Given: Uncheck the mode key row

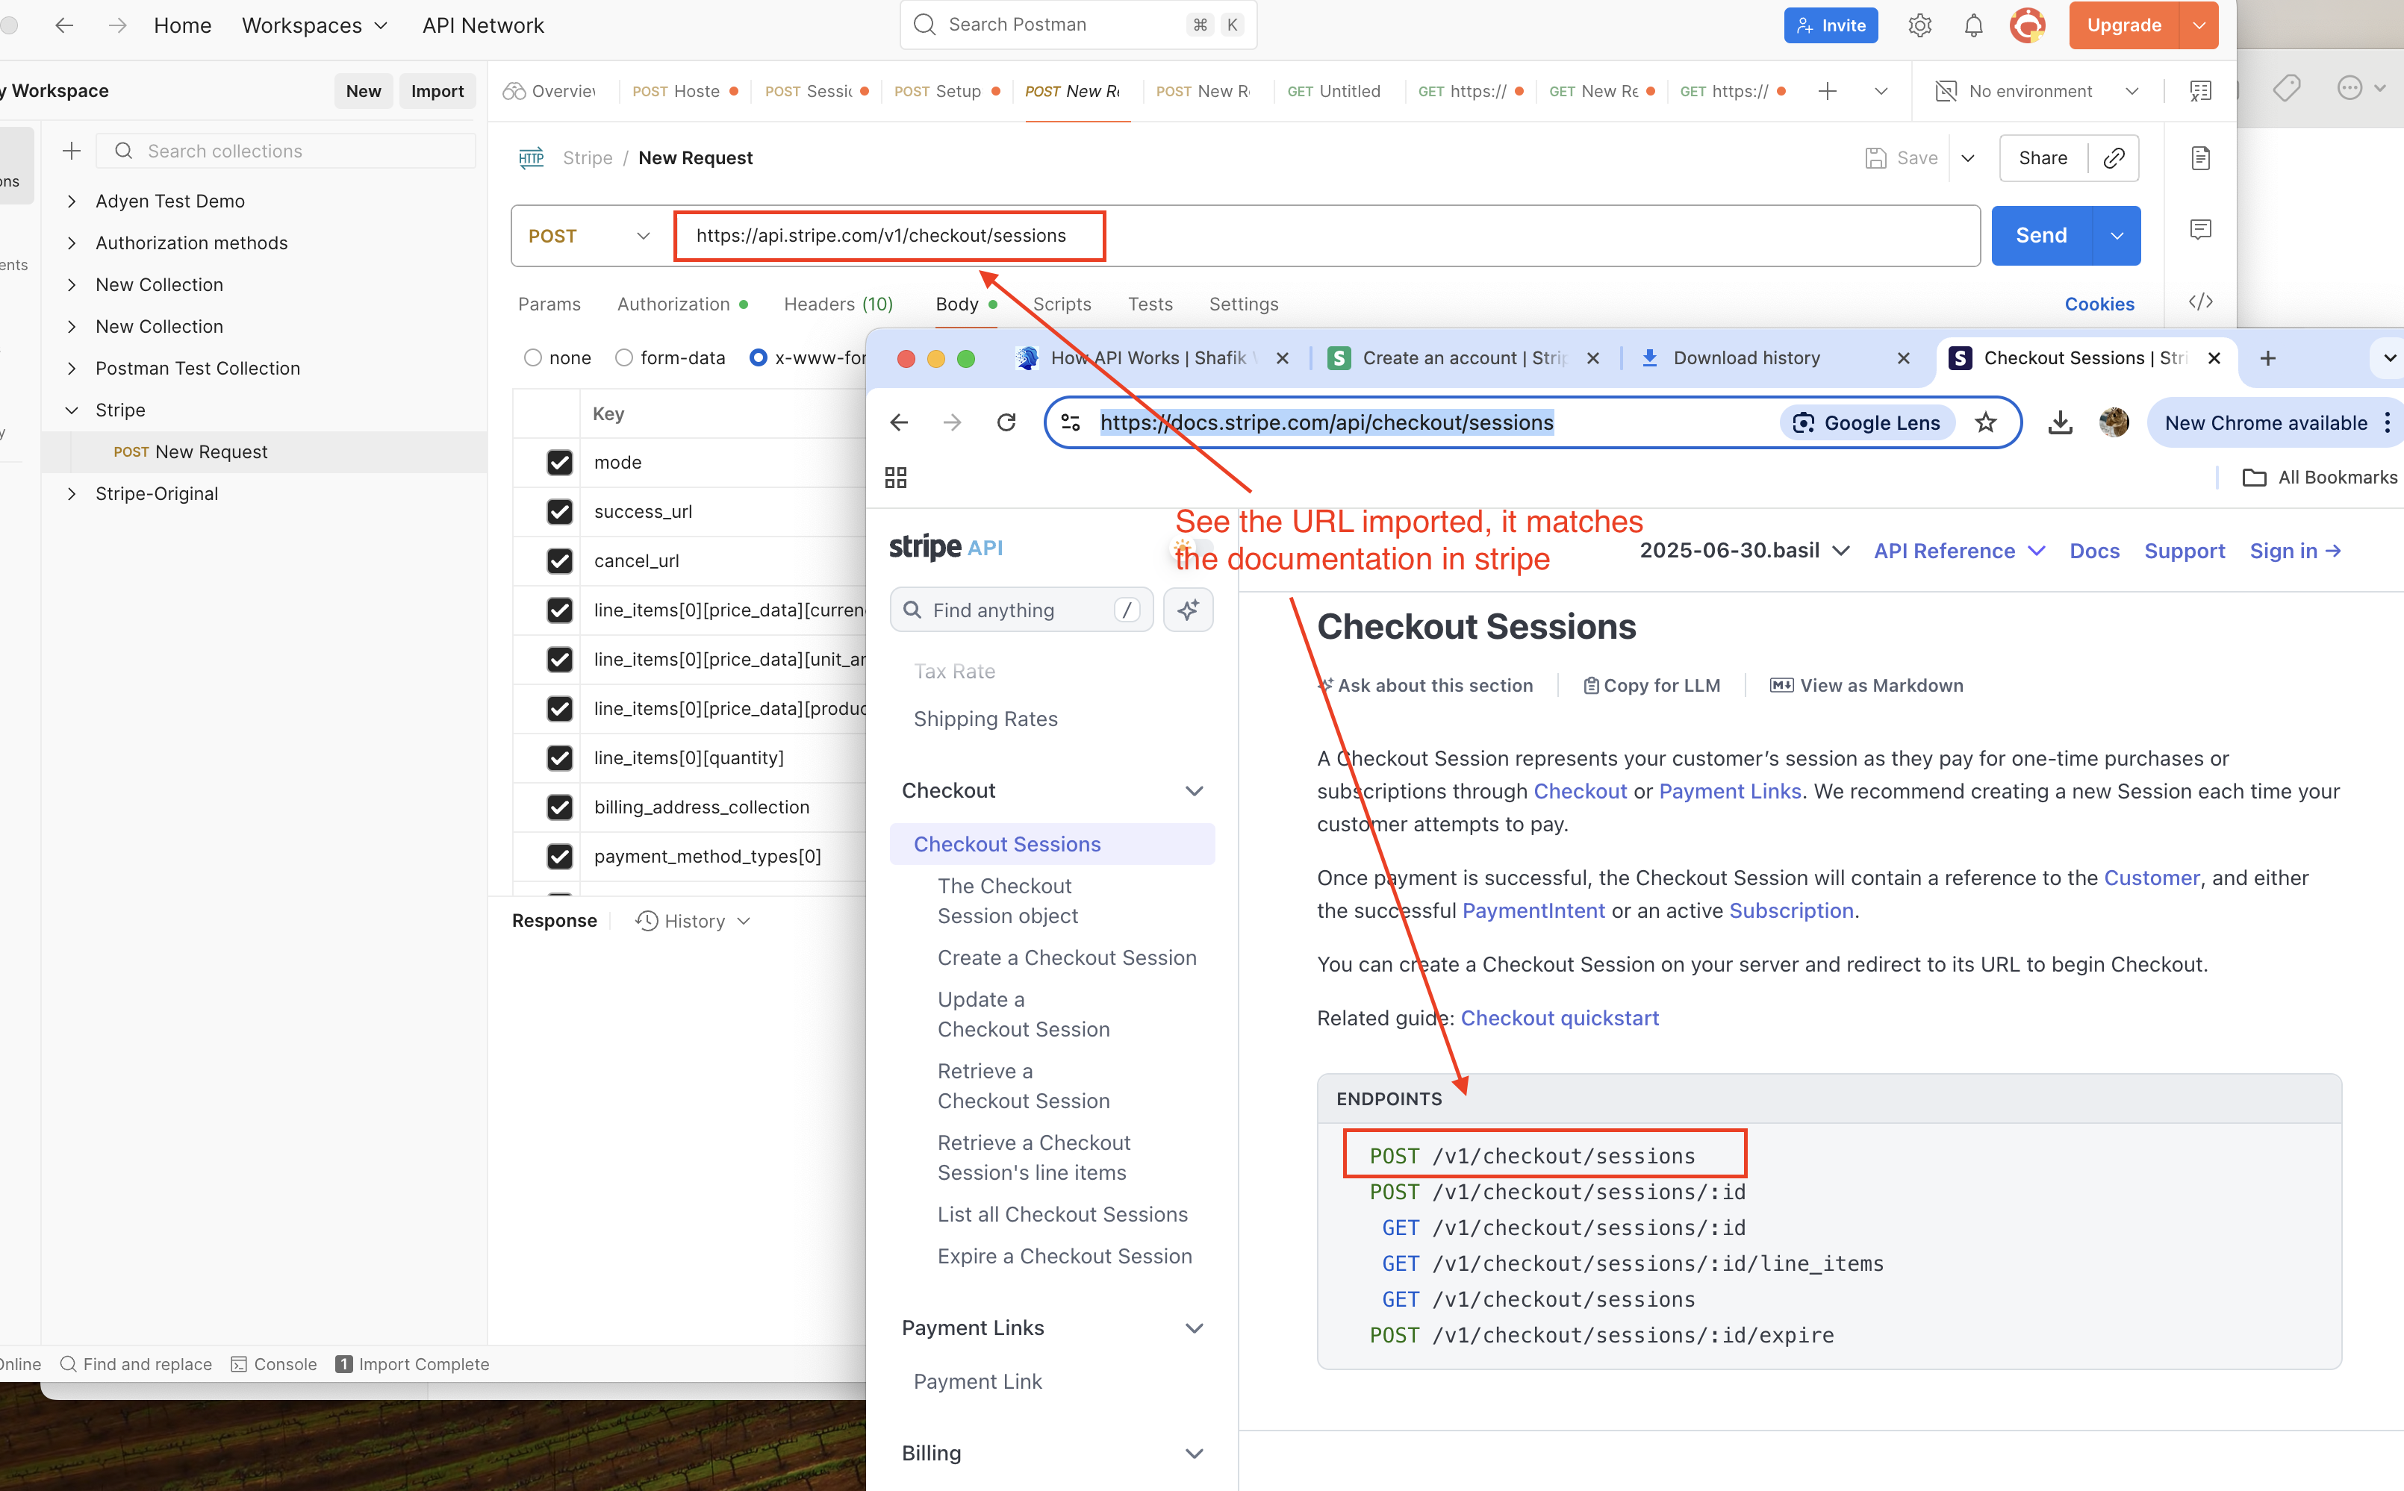Looking at the screenshot, I should [559, 463].
